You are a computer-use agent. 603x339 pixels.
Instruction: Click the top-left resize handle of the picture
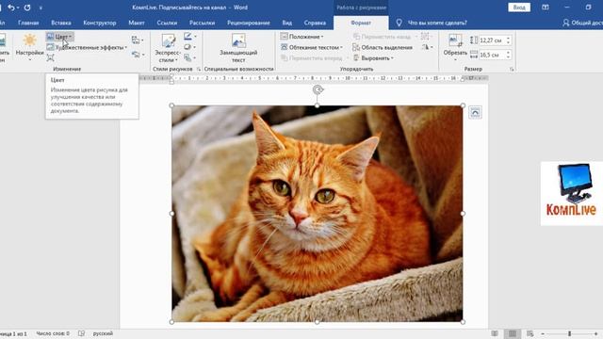tap(171, 105)
